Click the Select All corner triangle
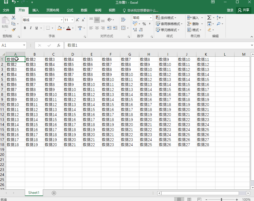The height and width of the screenshot is (201, 254). [x=3, y=54]
